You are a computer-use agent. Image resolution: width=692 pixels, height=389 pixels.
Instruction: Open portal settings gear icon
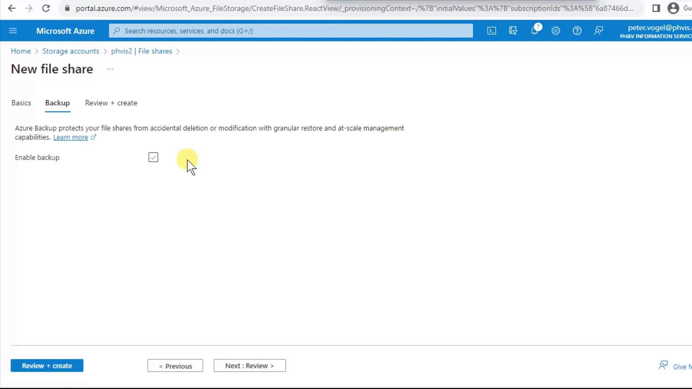(556, 31)
